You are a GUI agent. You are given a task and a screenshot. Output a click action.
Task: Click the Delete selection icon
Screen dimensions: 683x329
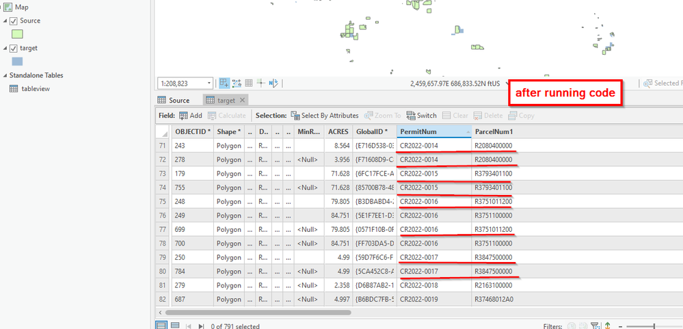pyautogui.click(x=477, y=116)
